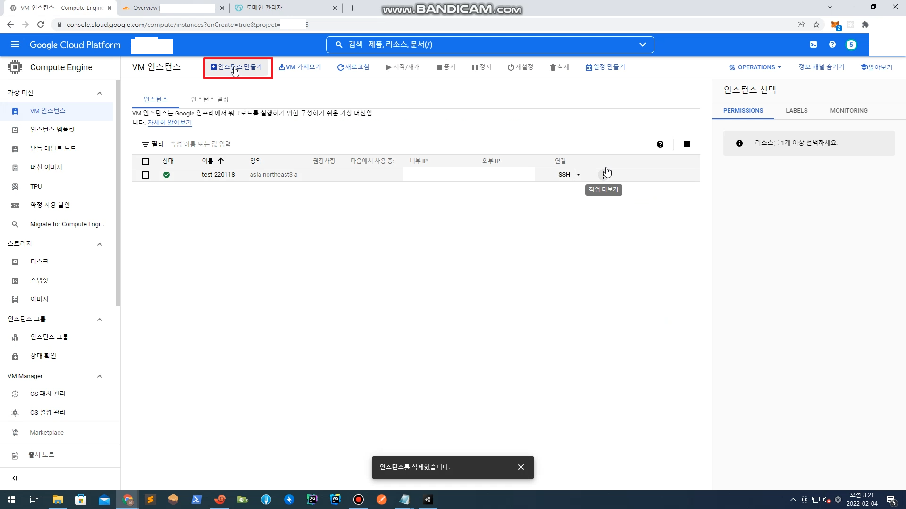906x509 pixels.
Task: Check the select-all header checkbox
Action: 145,161
